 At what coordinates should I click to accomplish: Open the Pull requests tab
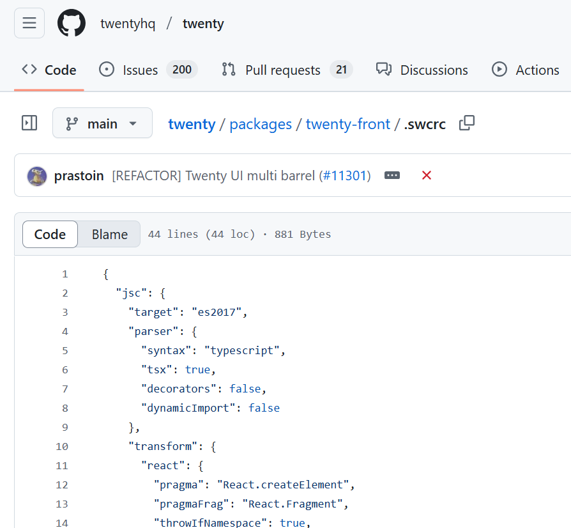click(287, 70)
